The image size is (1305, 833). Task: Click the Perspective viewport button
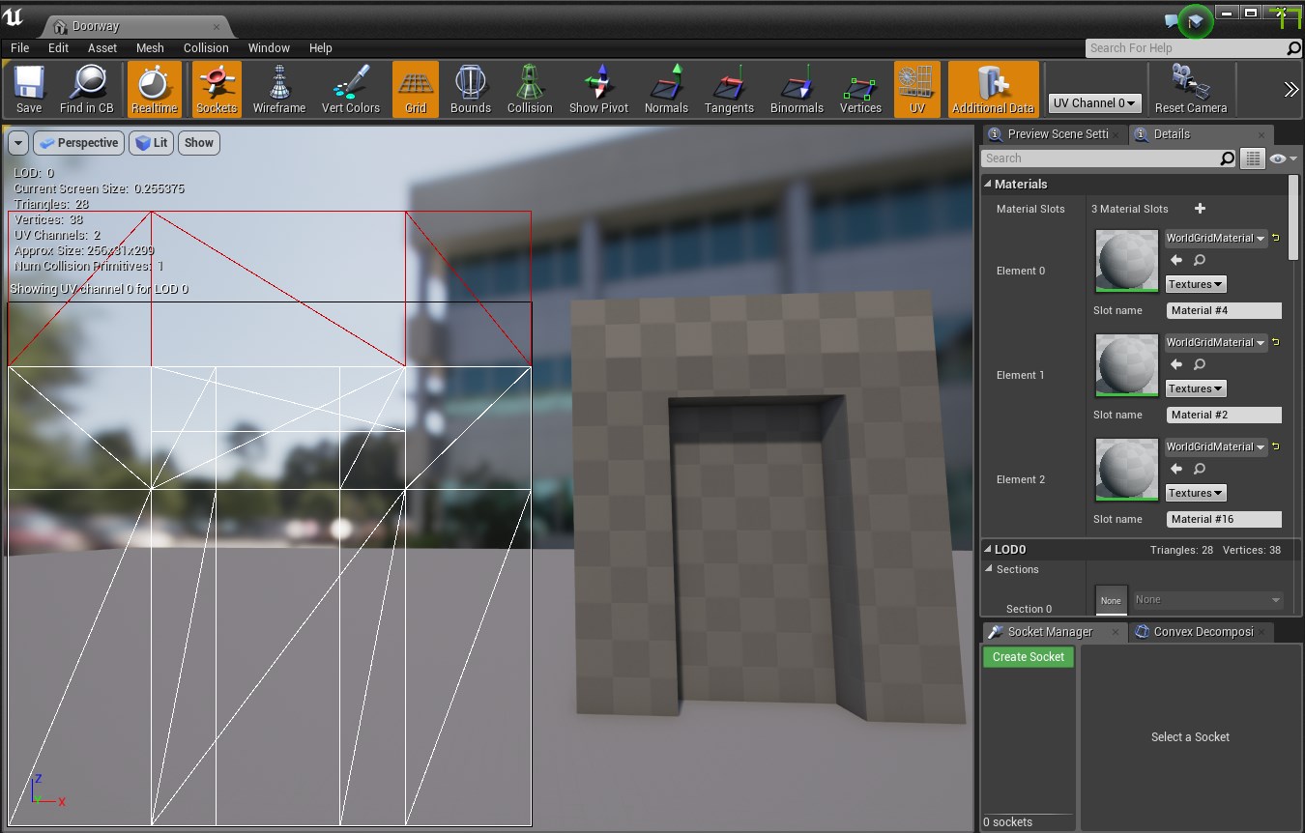(x=78, y=143)
